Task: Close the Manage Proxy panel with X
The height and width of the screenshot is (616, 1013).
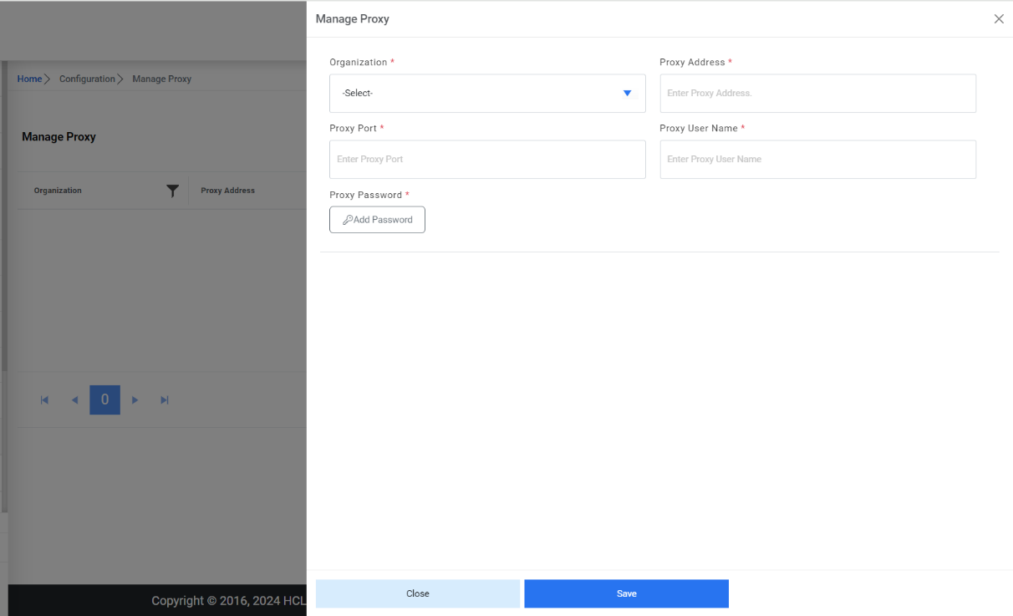Action: click(999, 19)
